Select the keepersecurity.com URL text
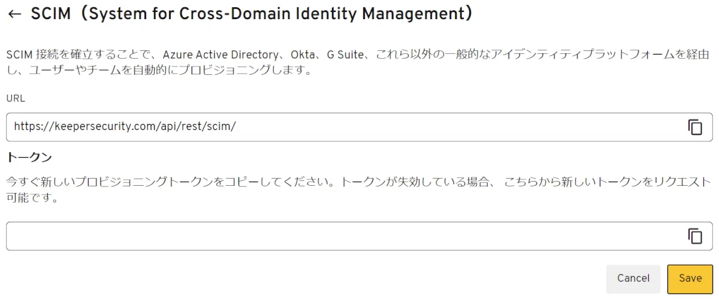719x299 pixels. point(125,127)
